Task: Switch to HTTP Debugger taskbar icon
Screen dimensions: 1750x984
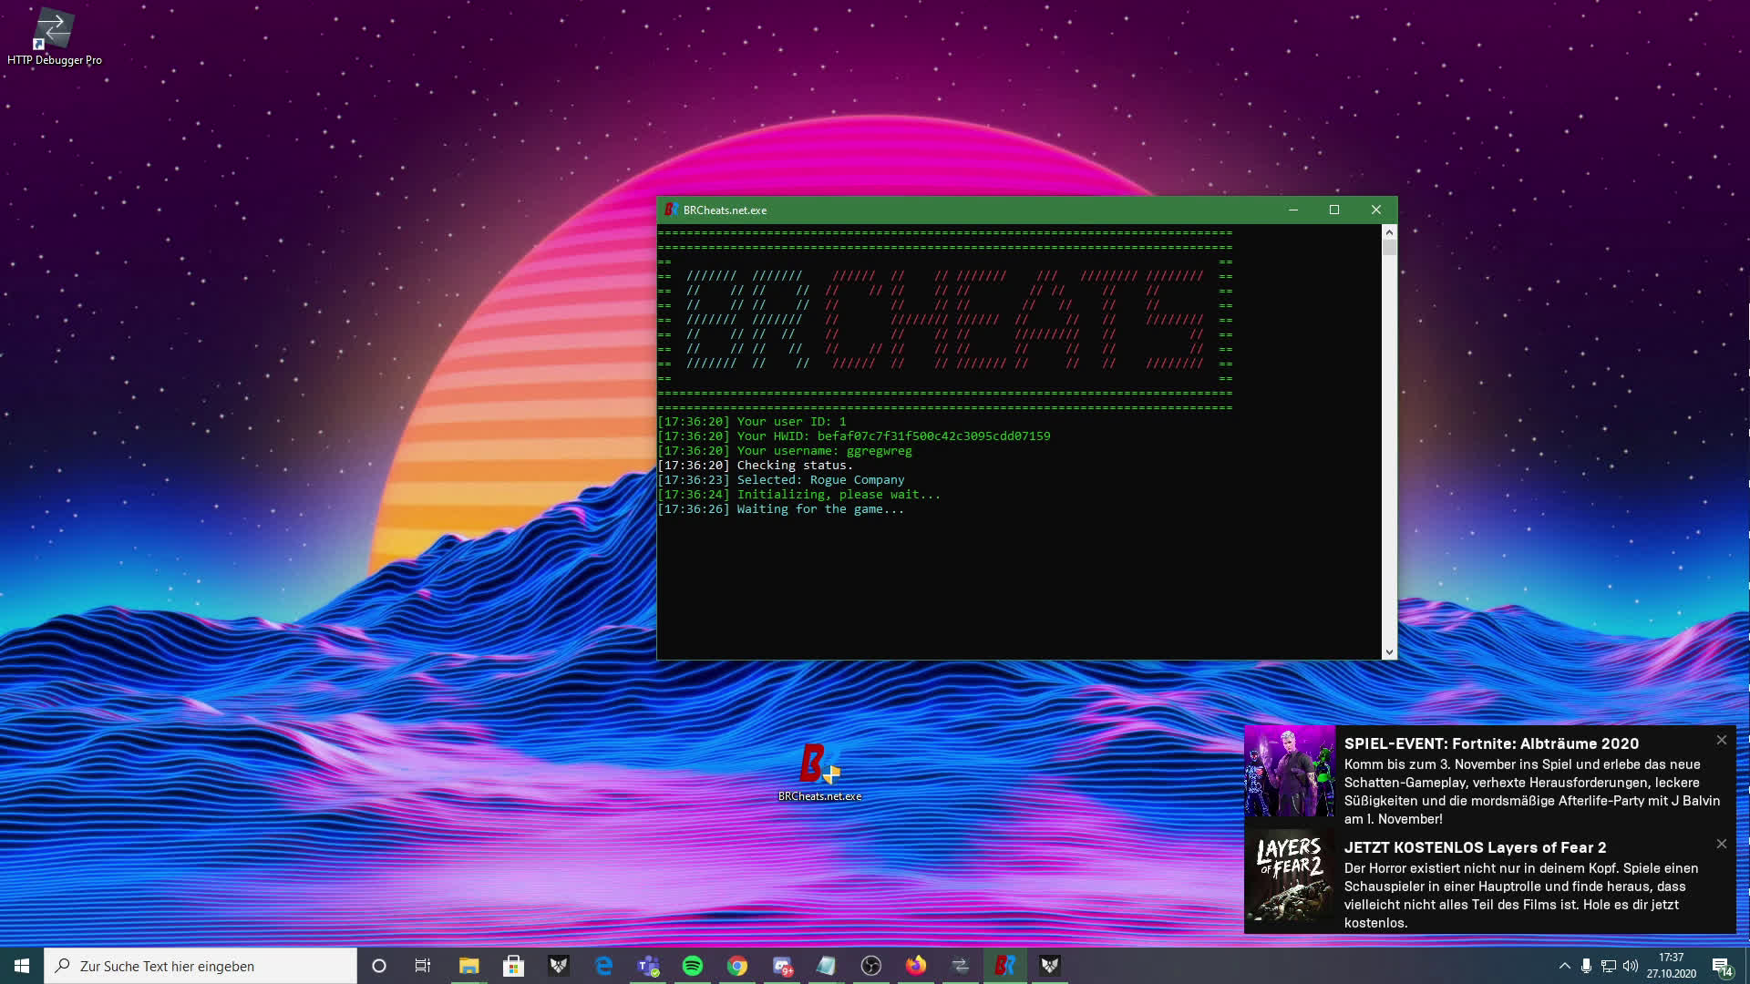Action: click(x=961, y=966)
